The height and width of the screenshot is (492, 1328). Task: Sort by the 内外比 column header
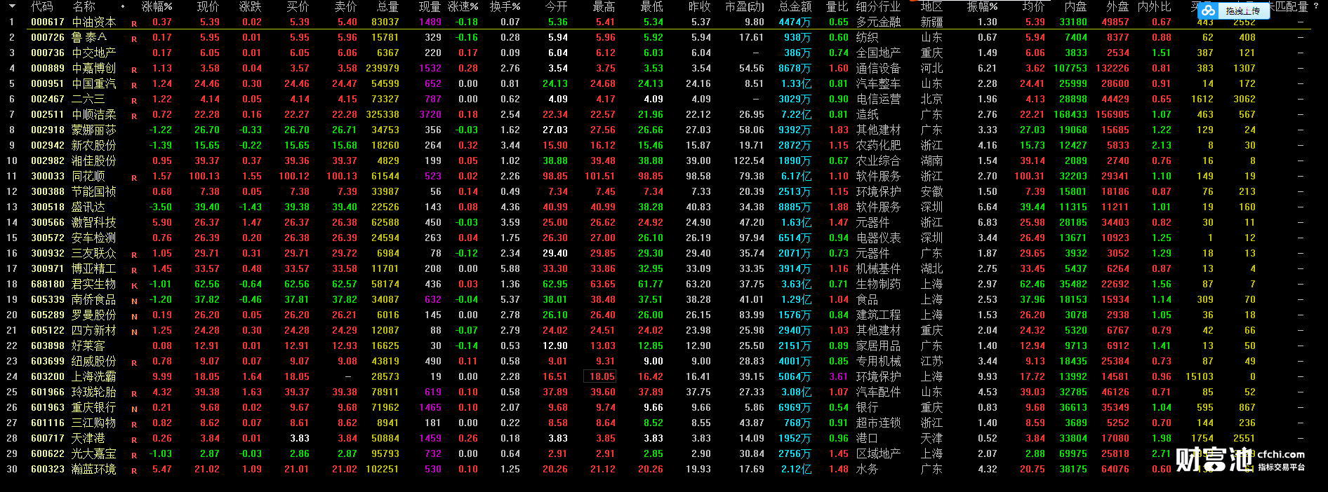click(x=1154, y=6)
